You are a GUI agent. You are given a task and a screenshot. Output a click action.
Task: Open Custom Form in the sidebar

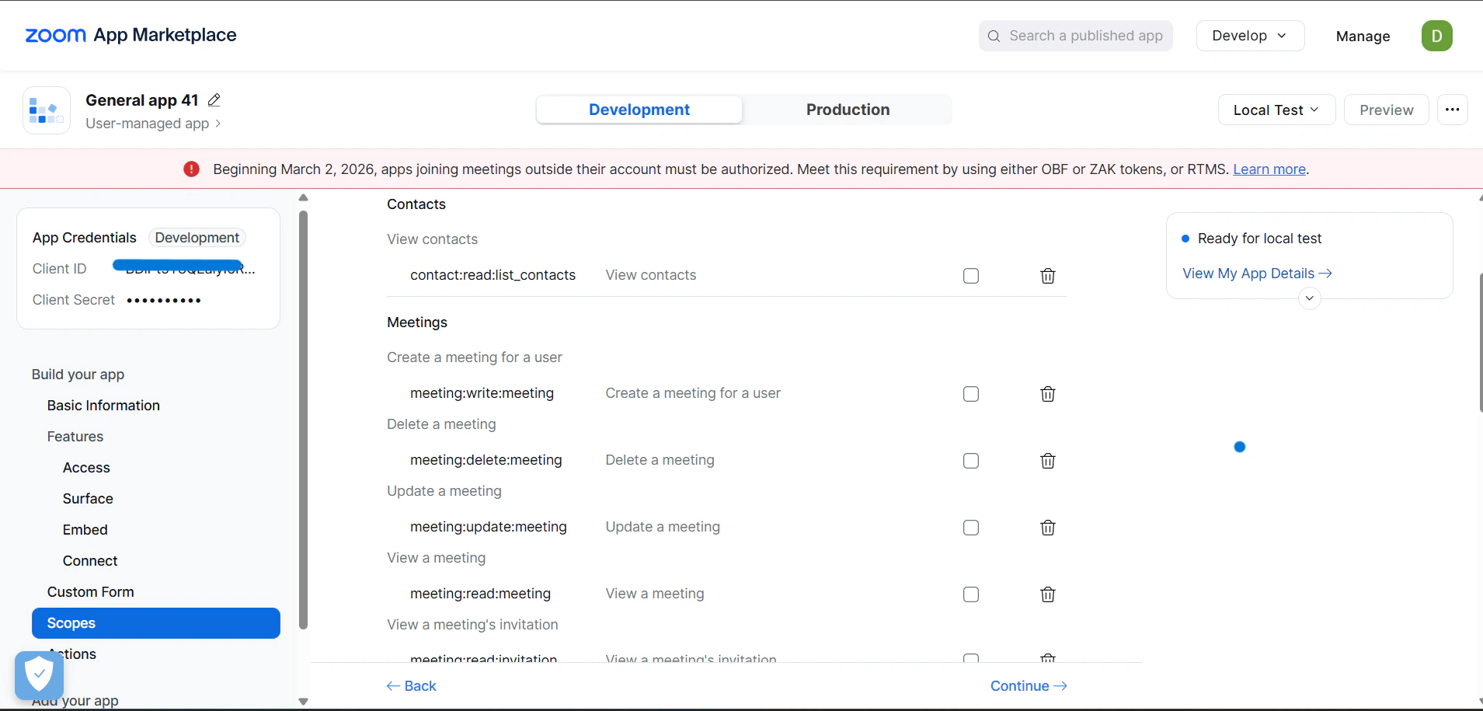click(90, 592)
